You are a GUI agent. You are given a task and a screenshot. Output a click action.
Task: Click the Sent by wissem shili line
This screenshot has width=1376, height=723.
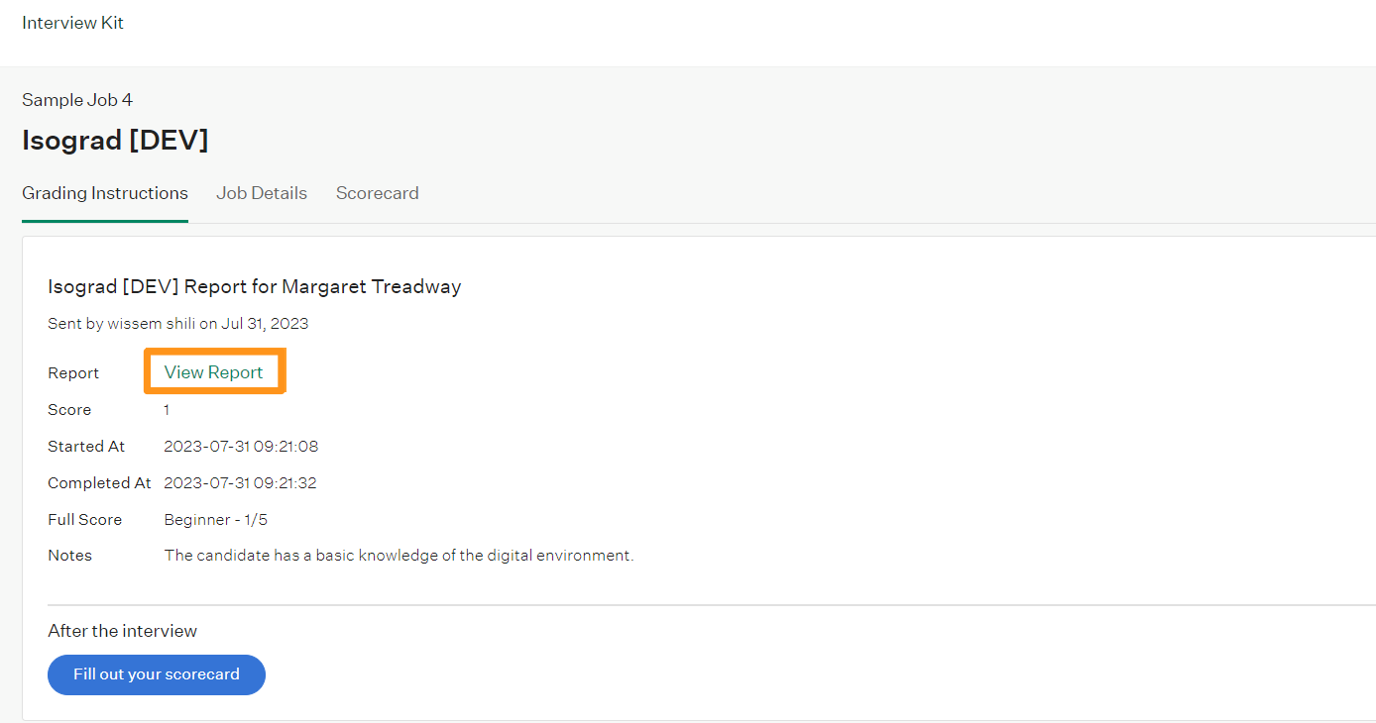pyautogui.click(x=178, y=324)
